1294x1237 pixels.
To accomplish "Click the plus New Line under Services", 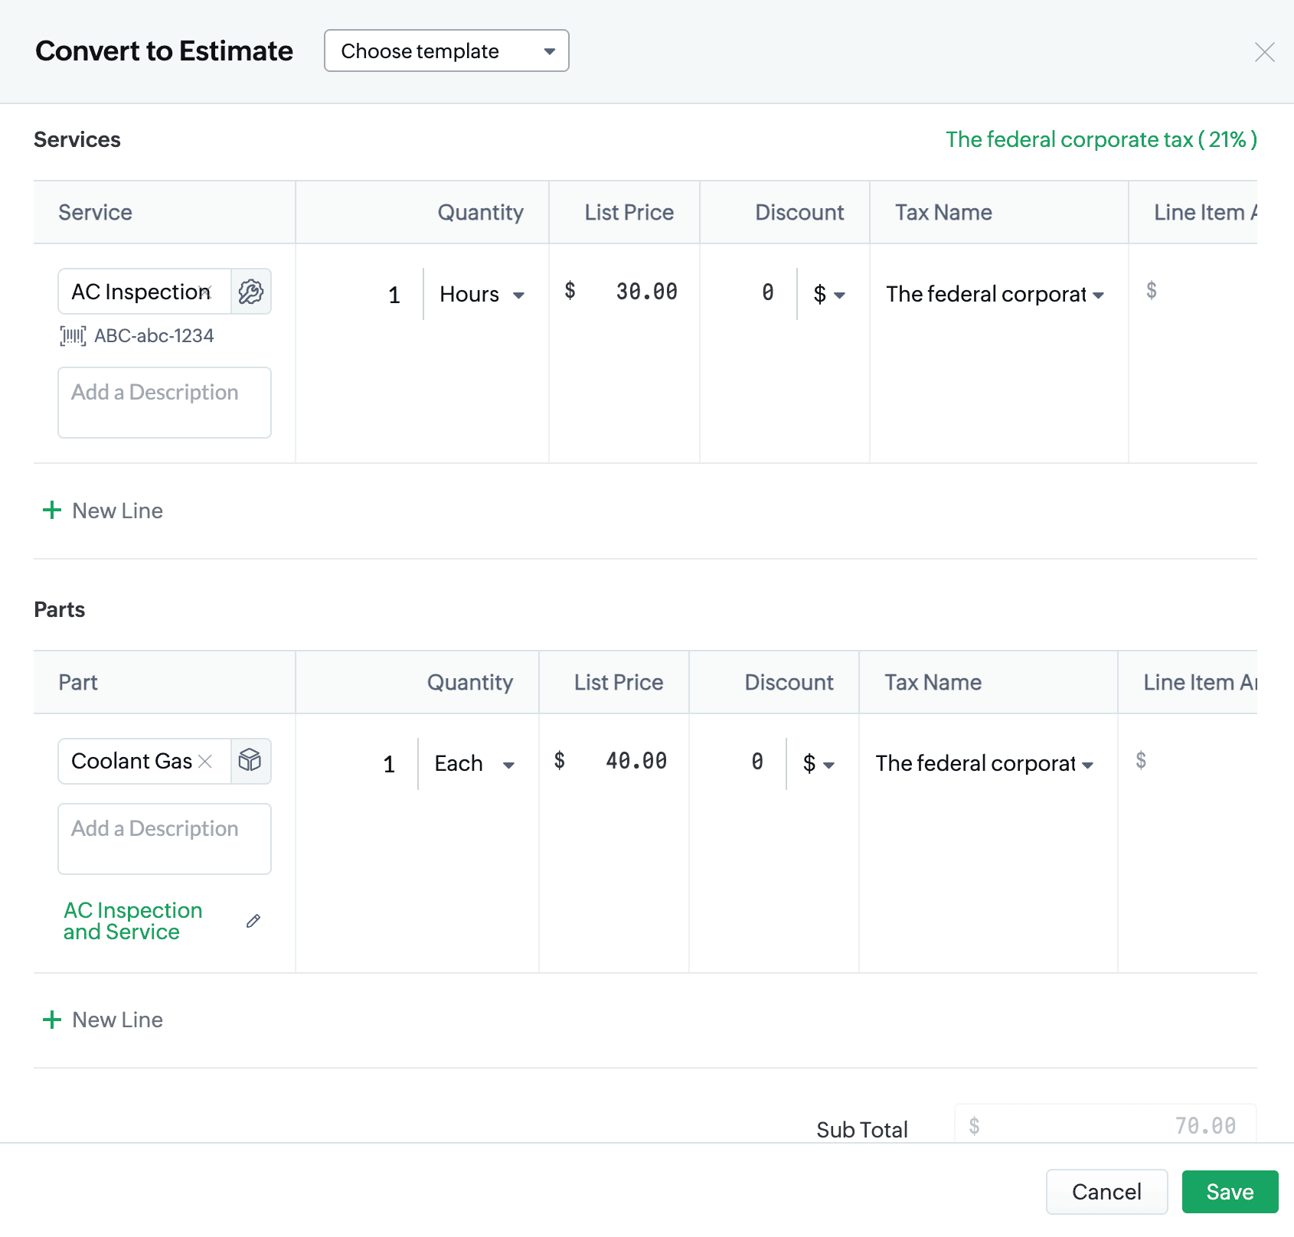I will (103, 511).
